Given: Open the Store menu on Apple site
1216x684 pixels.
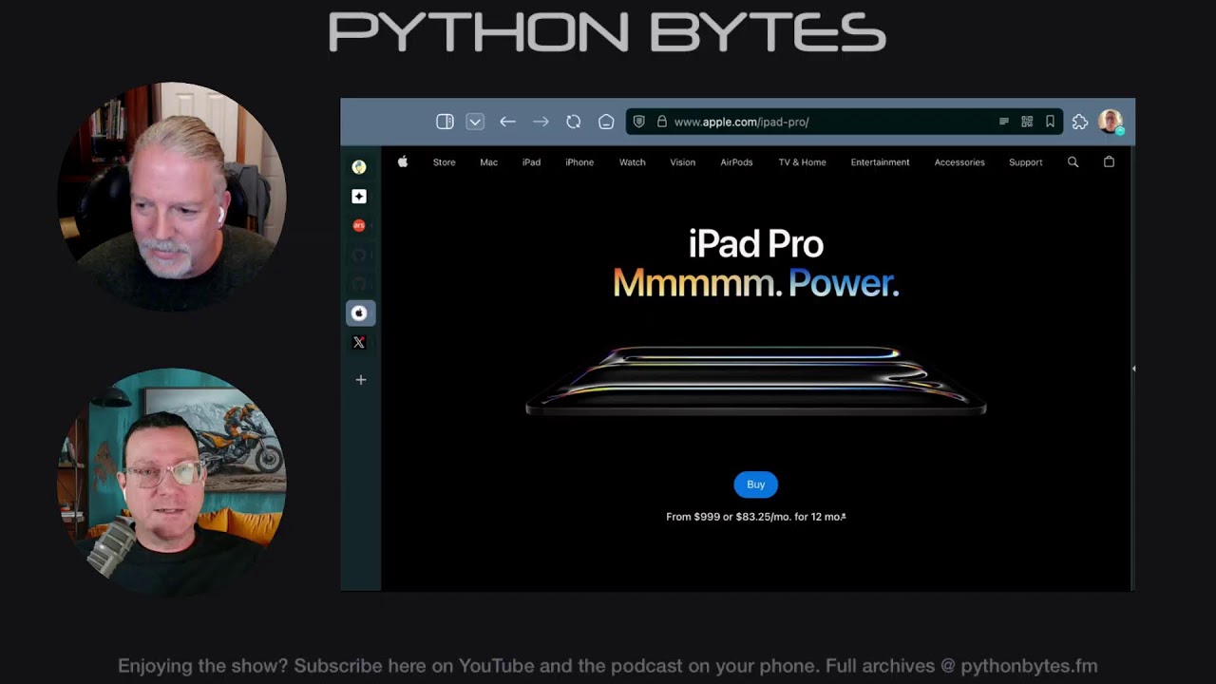Looking at the screenshot, I should pos(444,162).
